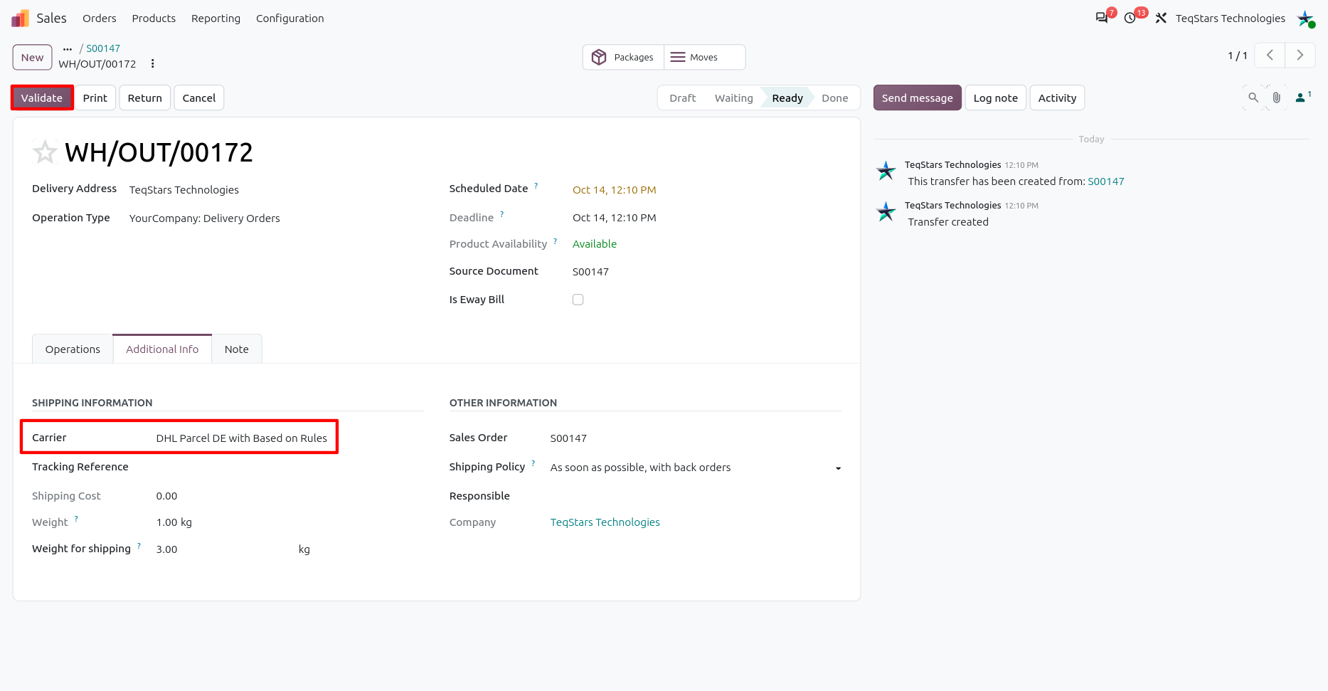The height and width of the screenshot is (691, 1328).
Task: Expand the Shipping Policy dropdown
Action: tap(838, 468)
